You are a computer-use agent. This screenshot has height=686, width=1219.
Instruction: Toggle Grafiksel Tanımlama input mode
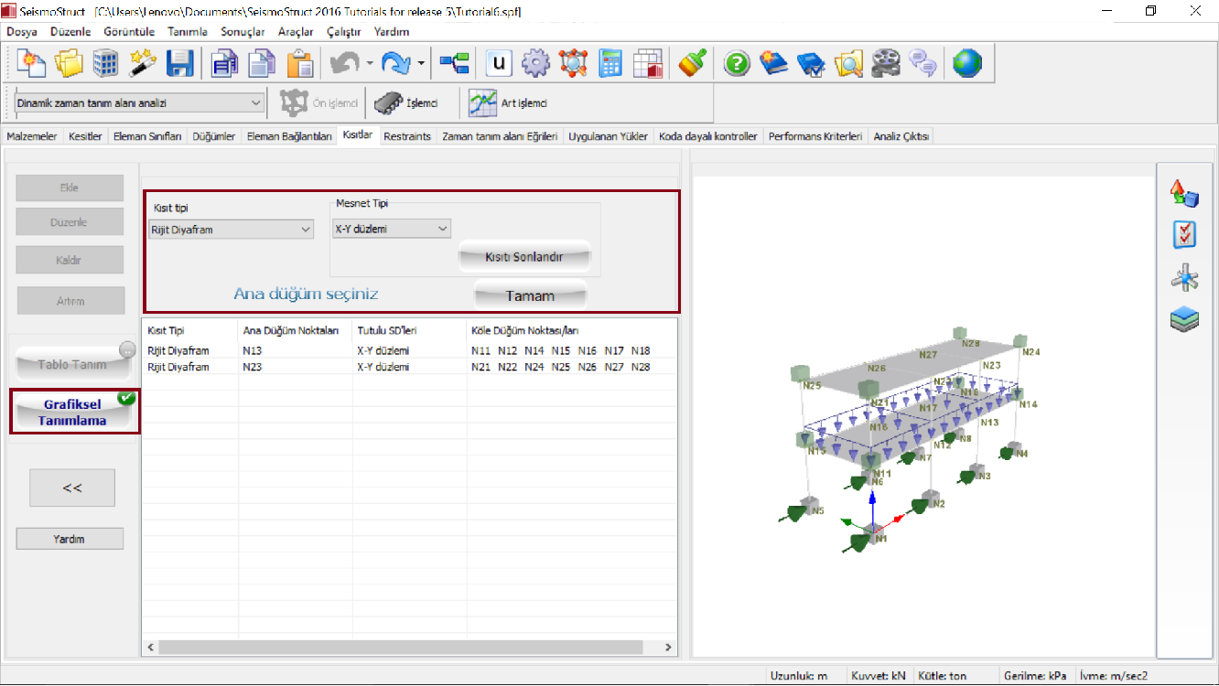(x=74, y=413)
